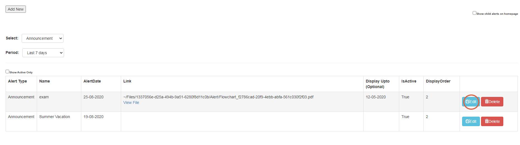
Task: Expand the Period dropdown
Action: tap(43, 53)
